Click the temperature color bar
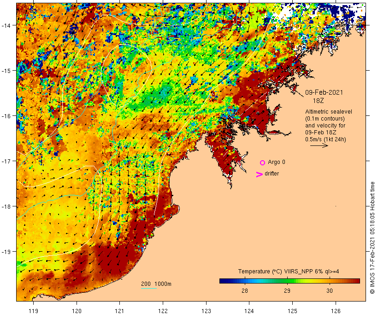This screenshot has width=378, height=314. pyautogui.click(x=289, y=281)
